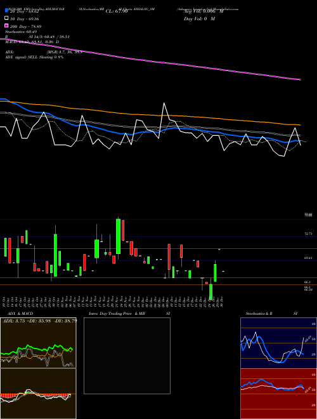Click the white 50 Day EMA legend swatch
317x419 pixels.
(x=6, y=18)
